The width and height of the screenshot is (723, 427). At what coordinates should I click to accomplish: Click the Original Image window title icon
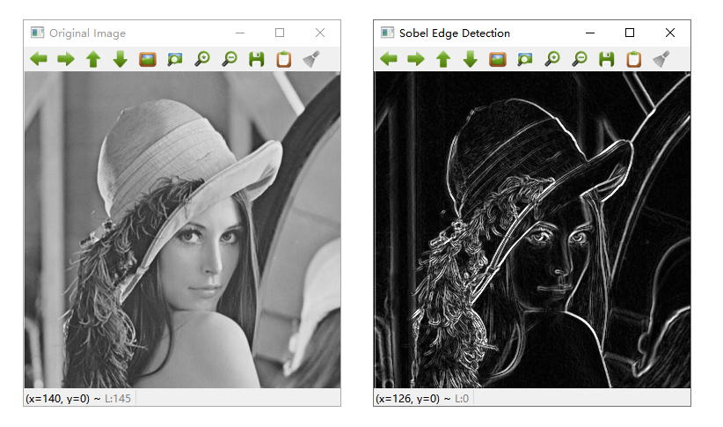[37, 33]
